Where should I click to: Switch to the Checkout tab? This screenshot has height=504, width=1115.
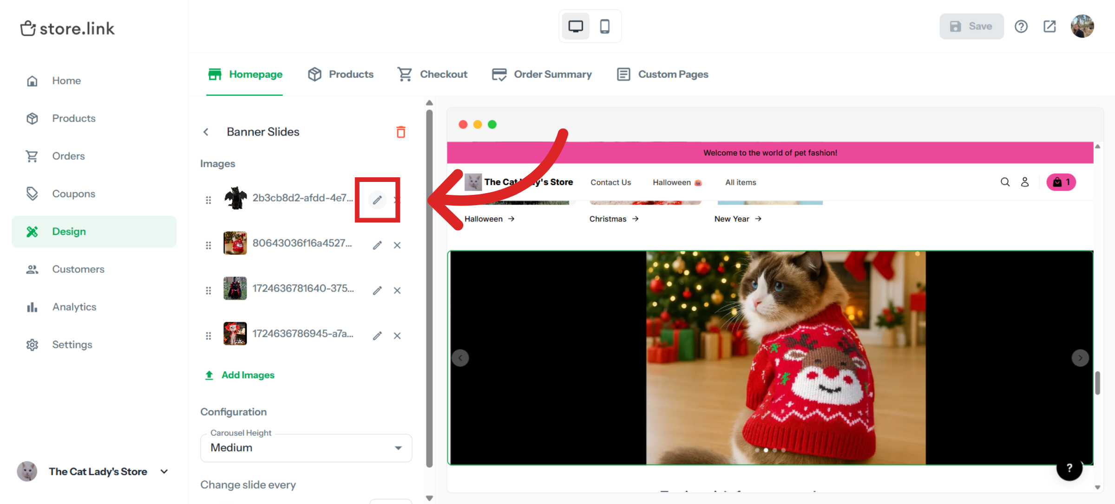click(x=432, y=74)
